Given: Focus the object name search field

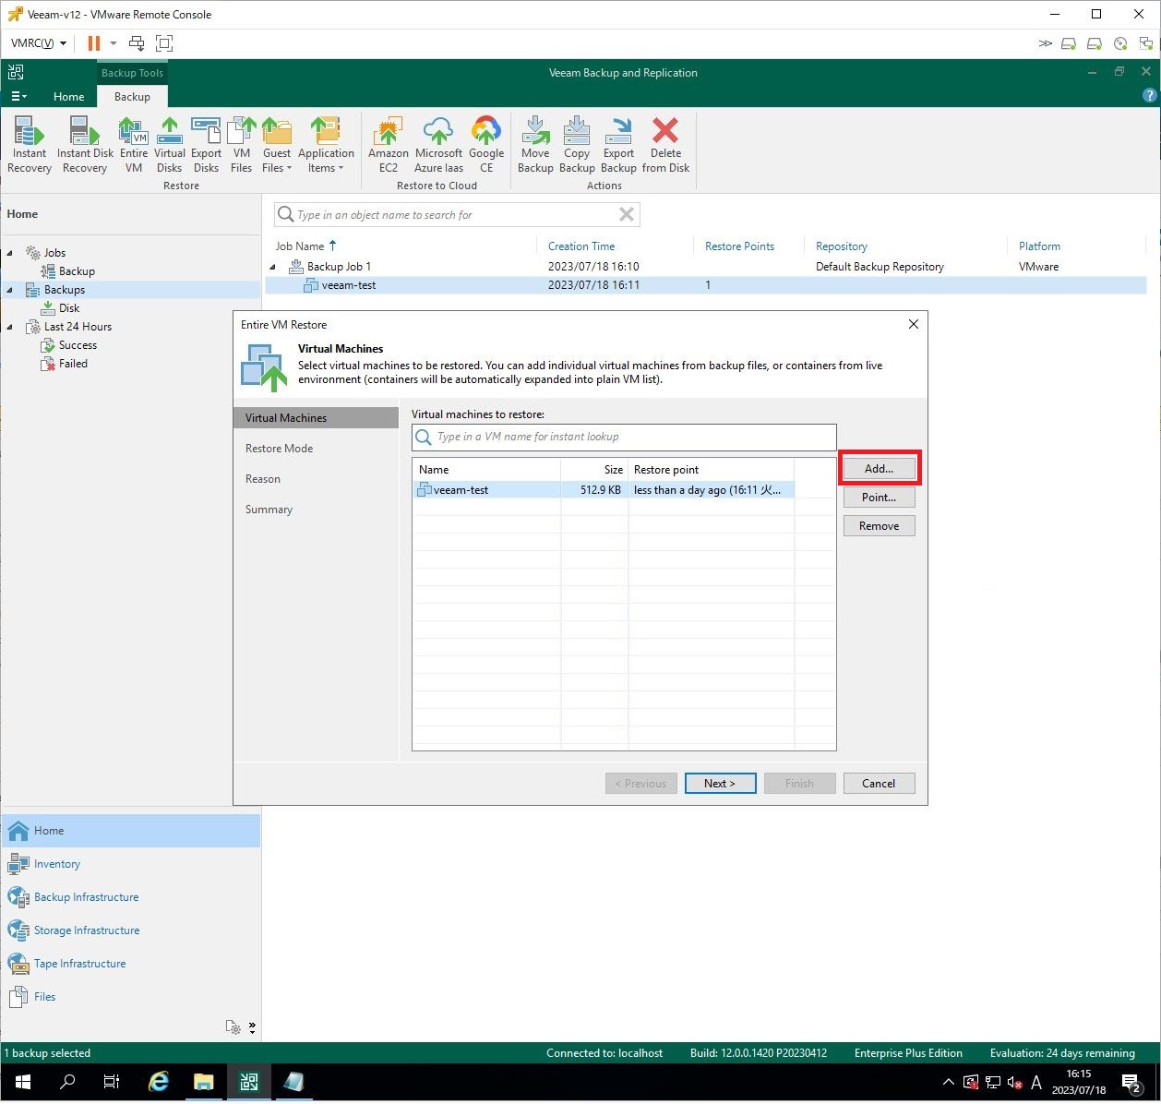Looking at the screenshot, I should click(456, 214).
